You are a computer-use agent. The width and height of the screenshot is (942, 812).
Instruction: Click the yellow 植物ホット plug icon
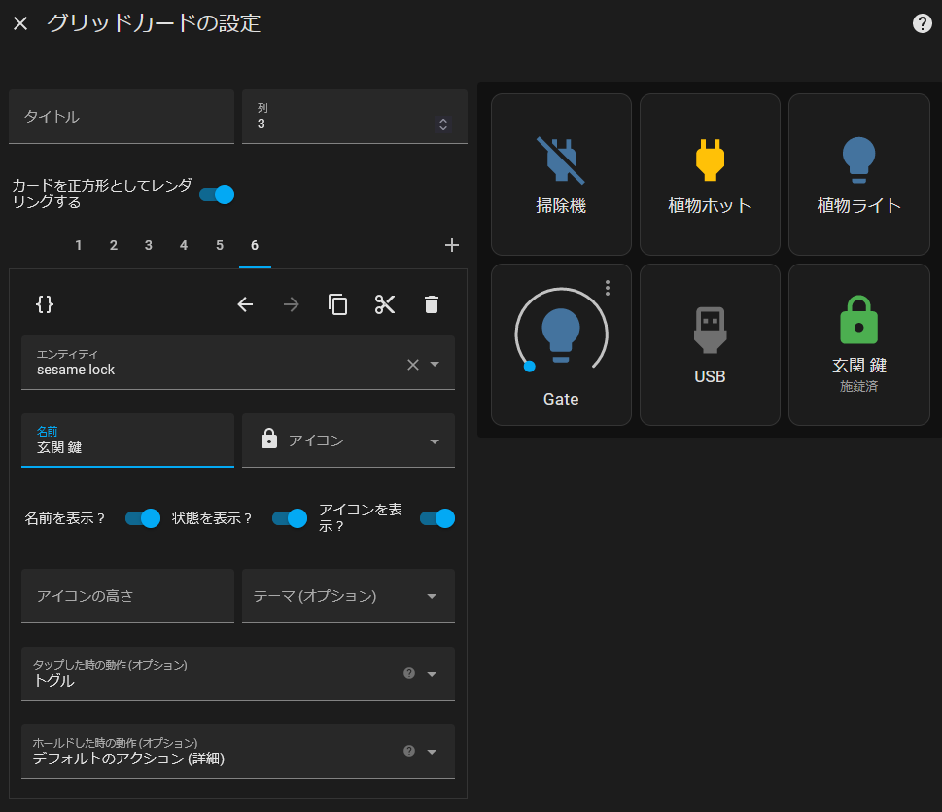point(710,159)
